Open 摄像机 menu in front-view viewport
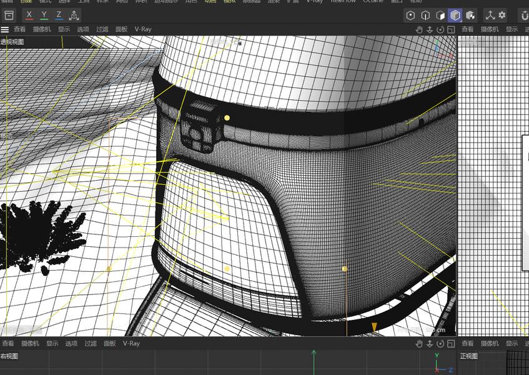The image size is (529, 375). [490, 344]
